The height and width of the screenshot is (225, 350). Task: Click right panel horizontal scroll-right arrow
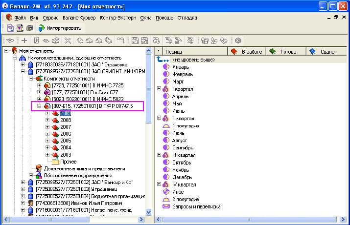[343, 220]
